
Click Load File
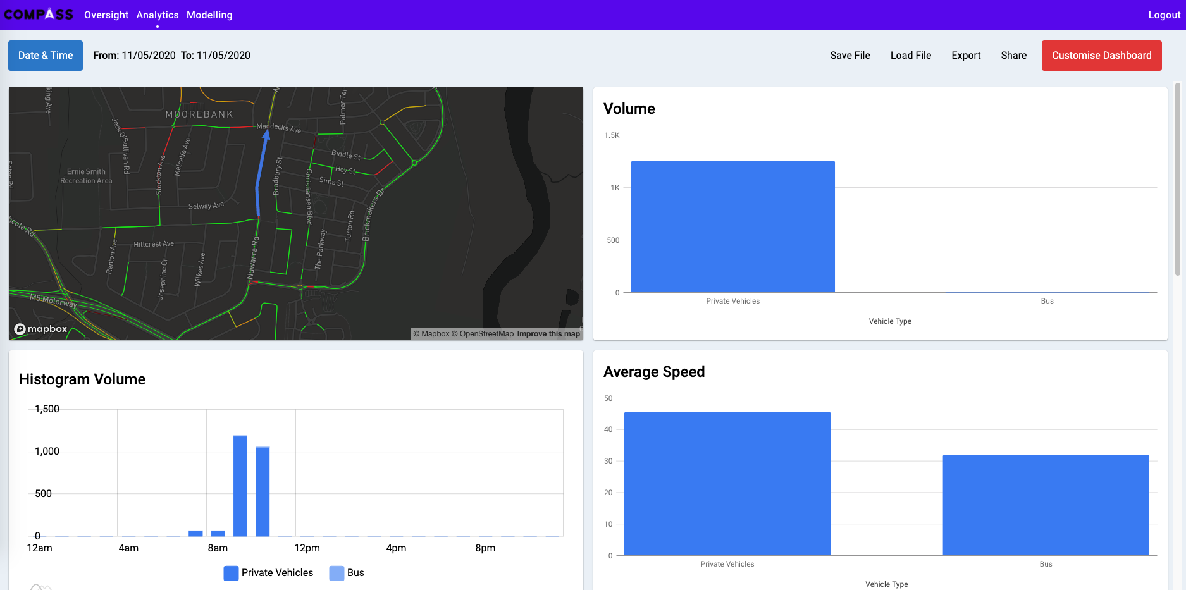click(x=911, y=56)
